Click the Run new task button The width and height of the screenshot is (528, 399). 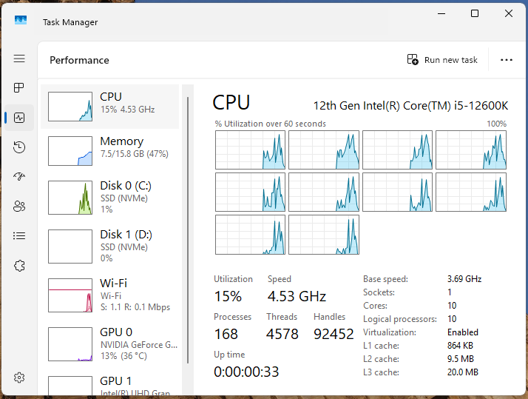pos(442,60)
